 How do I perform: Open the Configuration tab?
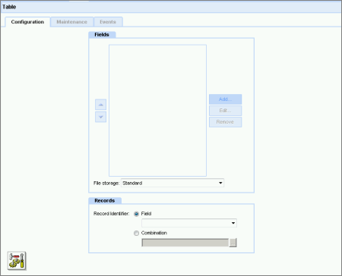click(x=27, y=22)
